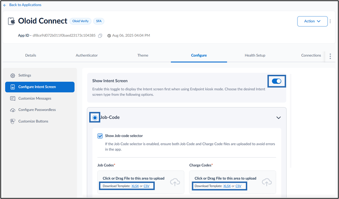Click the Charge Codes upload cloud icon
Screen dimensions: 339x199
click(267, 182)
